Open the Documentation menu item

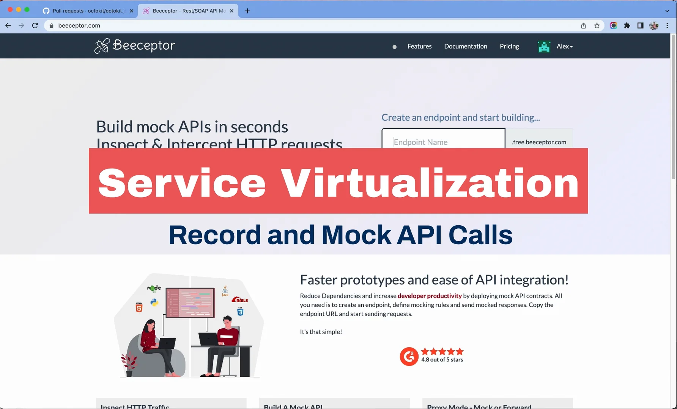click(466, 46)
